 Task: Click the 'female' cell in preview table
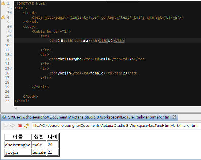click(39, 152)
